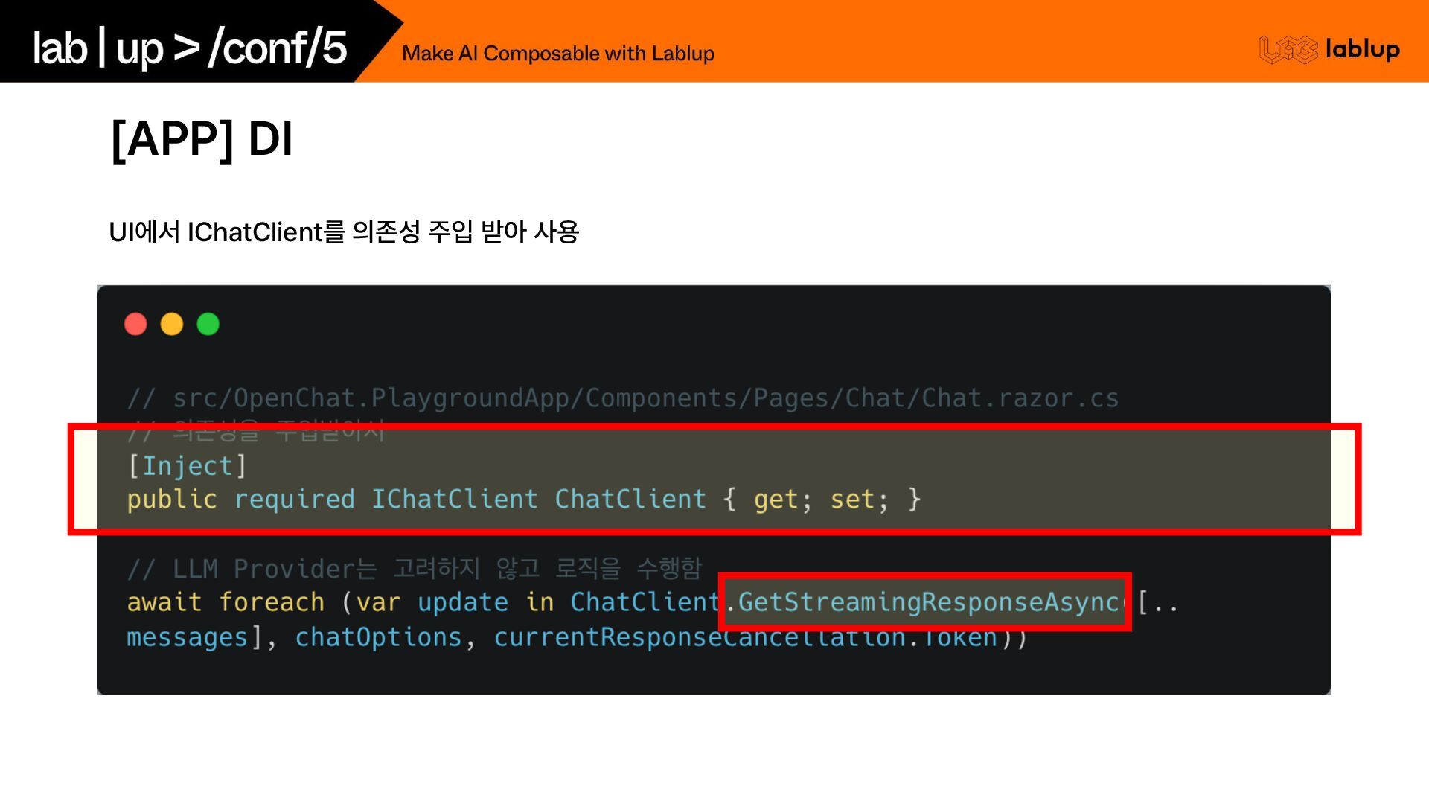
Task: Click the 'await' keyword in code
Action: coord(164,602)
